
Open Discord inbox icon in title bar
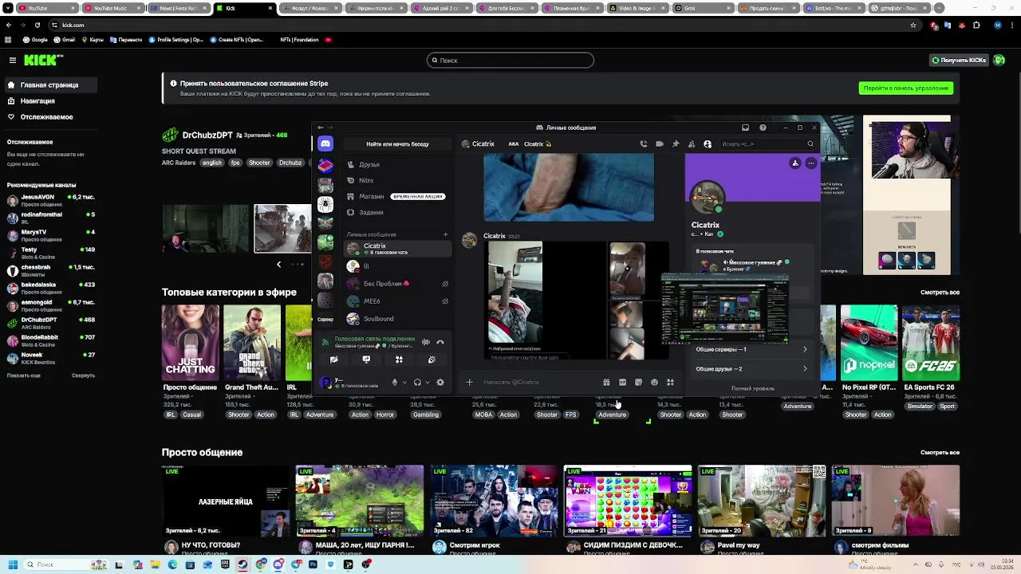pos(745,128)
